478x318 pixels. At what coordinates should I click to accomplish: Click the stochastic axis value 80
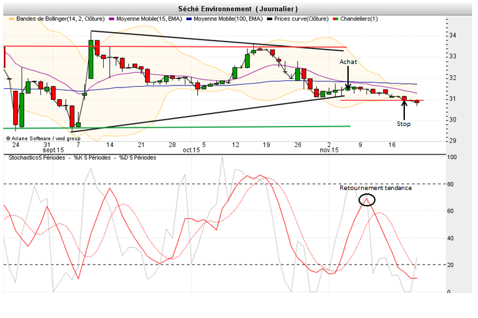click(451, 184)
